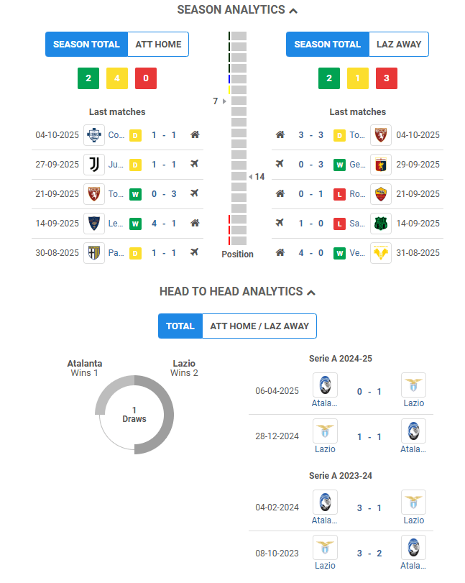Click the Roma crest dated 21-09-2025
Screen dimensions: 465x583
point(381,194)
